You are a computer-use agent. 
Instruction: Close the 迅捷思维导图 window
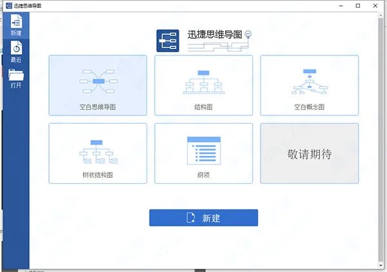(375, 6)
